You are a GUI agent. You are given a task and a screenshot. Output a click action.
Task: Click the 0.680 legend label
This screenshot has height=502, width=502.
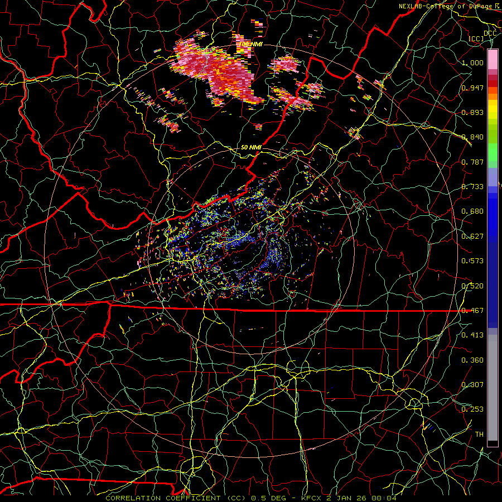point(472,211)
